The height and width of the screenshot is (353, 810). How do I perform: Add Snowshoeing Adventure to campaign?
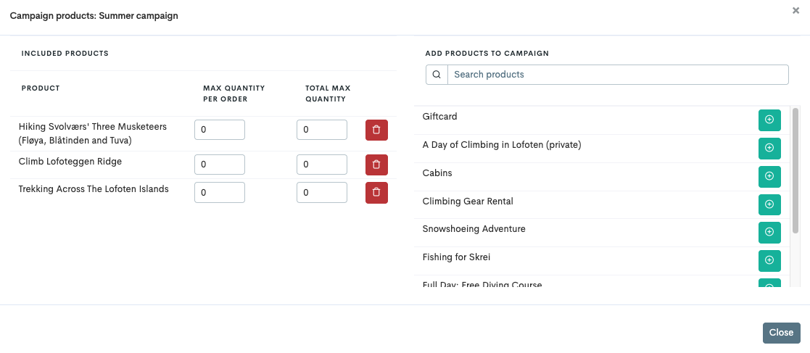769,233
